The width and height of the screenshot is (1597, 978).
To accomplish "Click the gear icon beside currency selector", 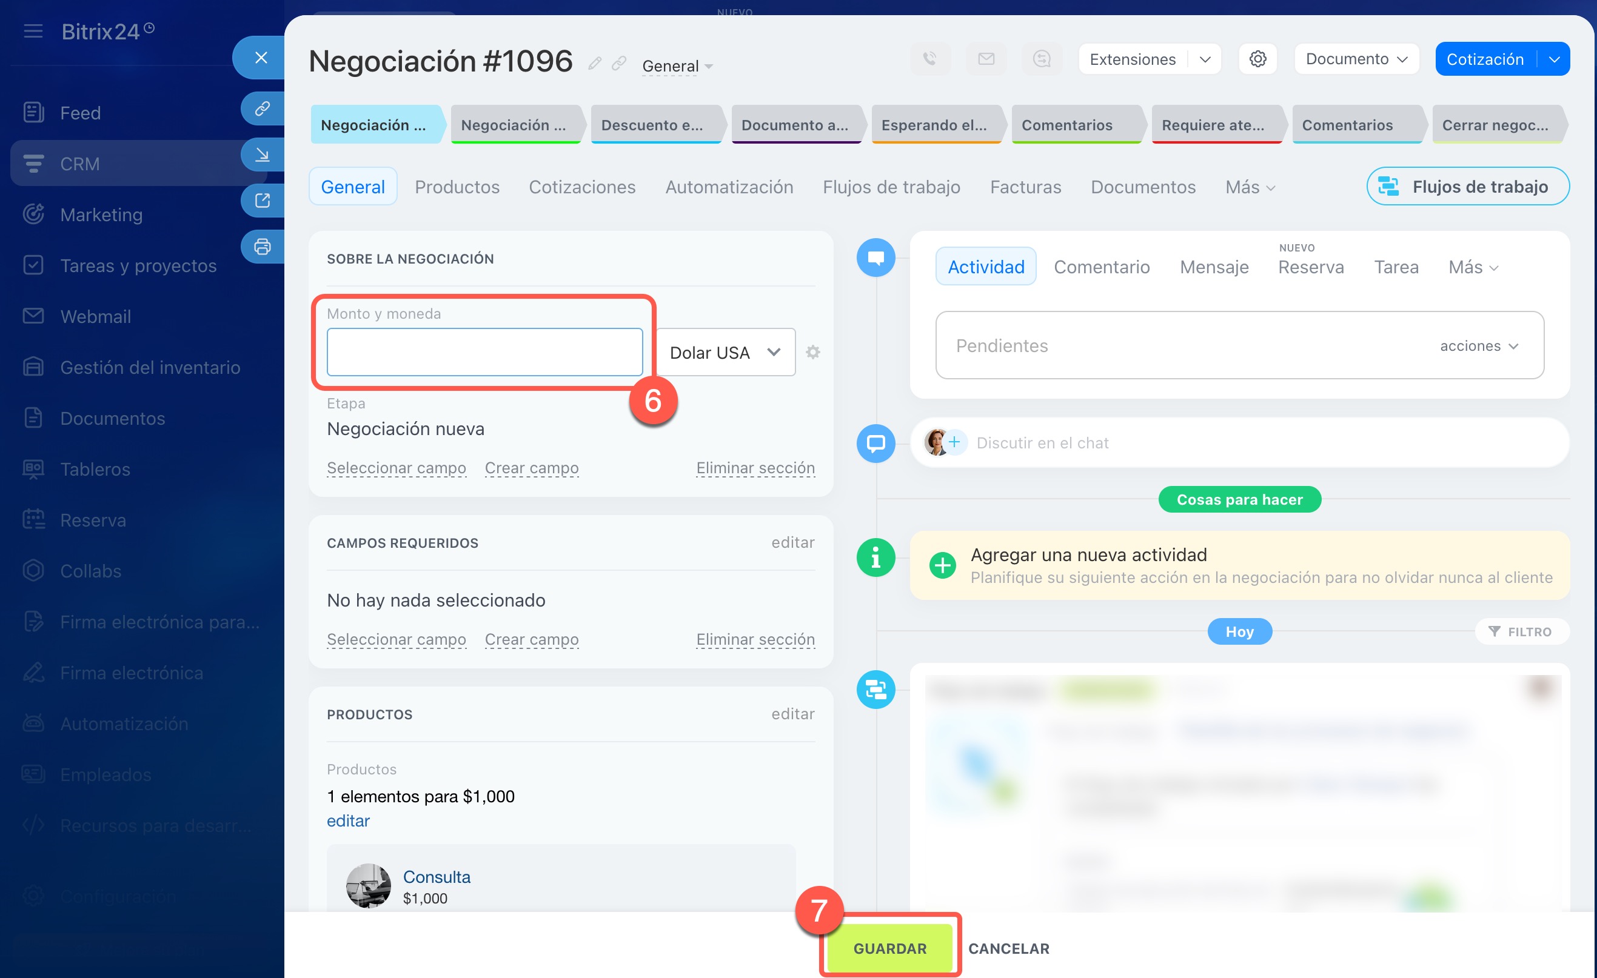I will tap(813, 352).
